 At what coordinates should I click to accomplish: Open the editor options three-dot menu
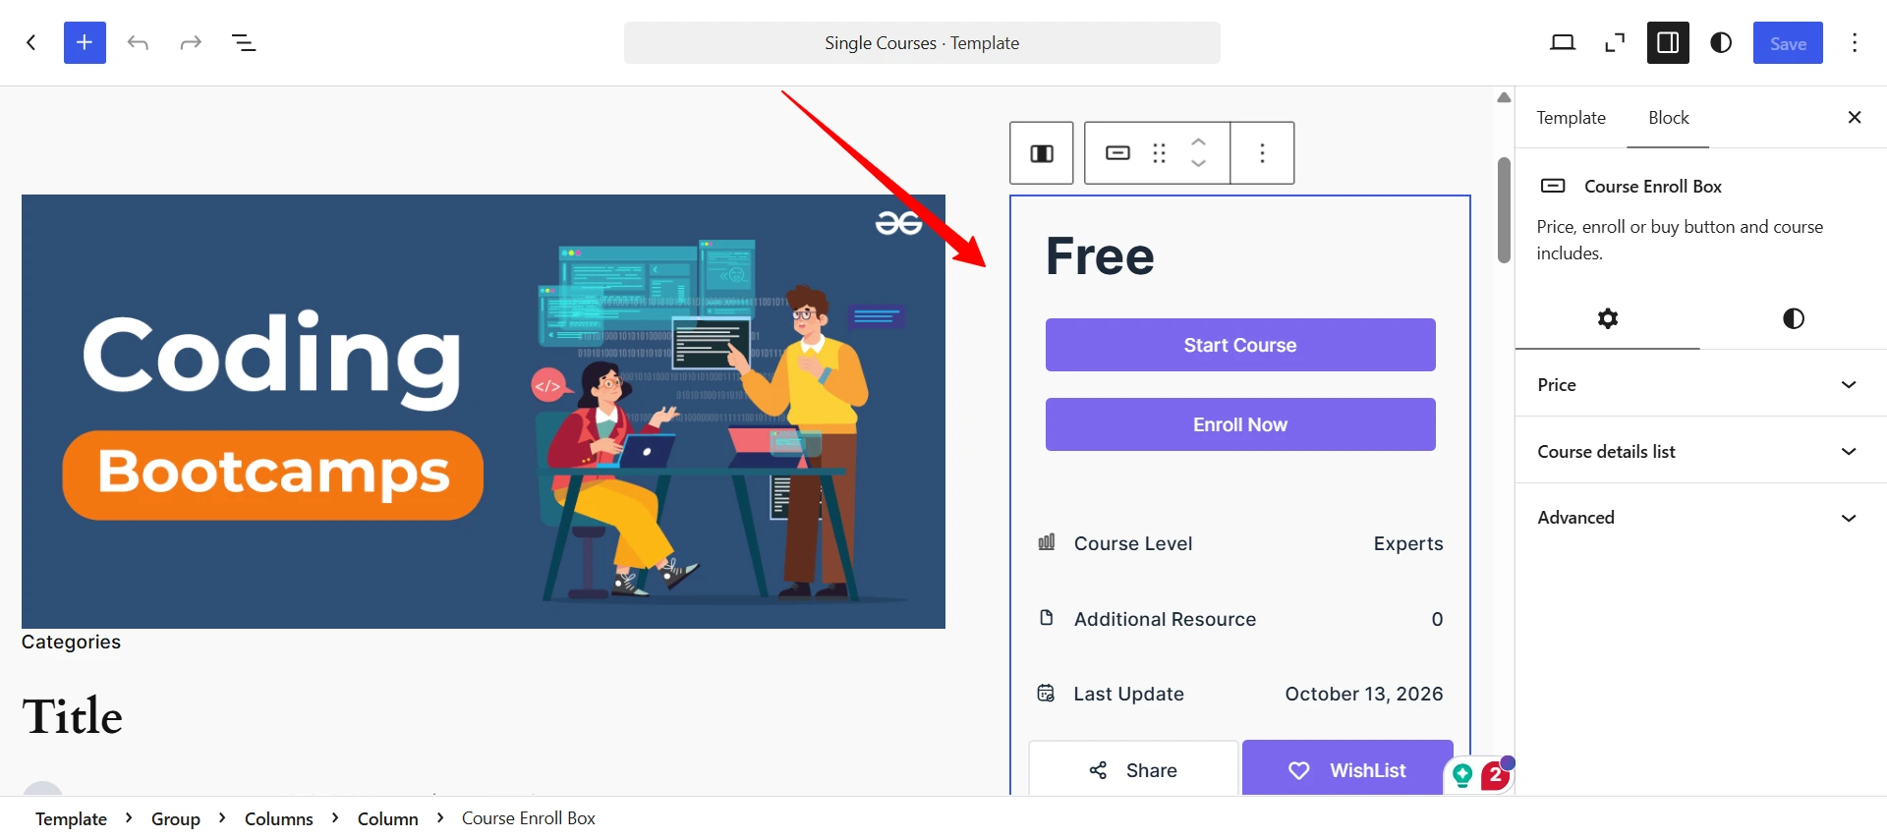click(x=1855, y=42)
